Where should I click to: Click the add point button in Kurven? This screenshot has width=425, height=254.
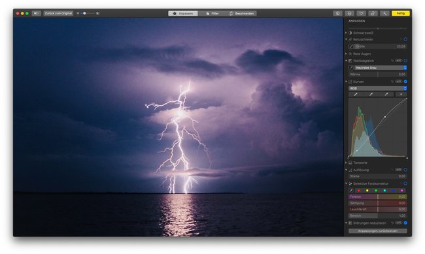tap(401, 94)
